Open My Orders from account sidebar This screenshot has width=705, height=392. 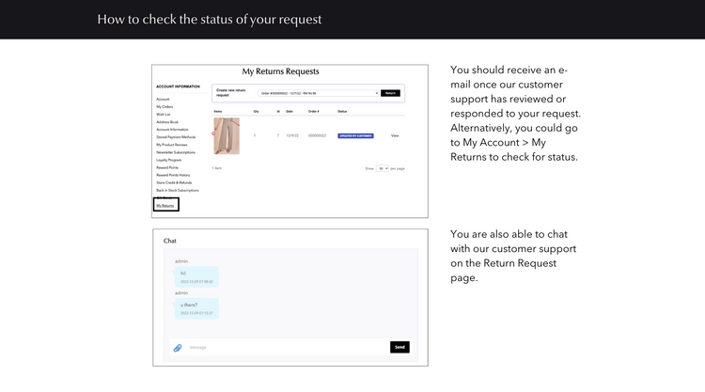(164, 106)
